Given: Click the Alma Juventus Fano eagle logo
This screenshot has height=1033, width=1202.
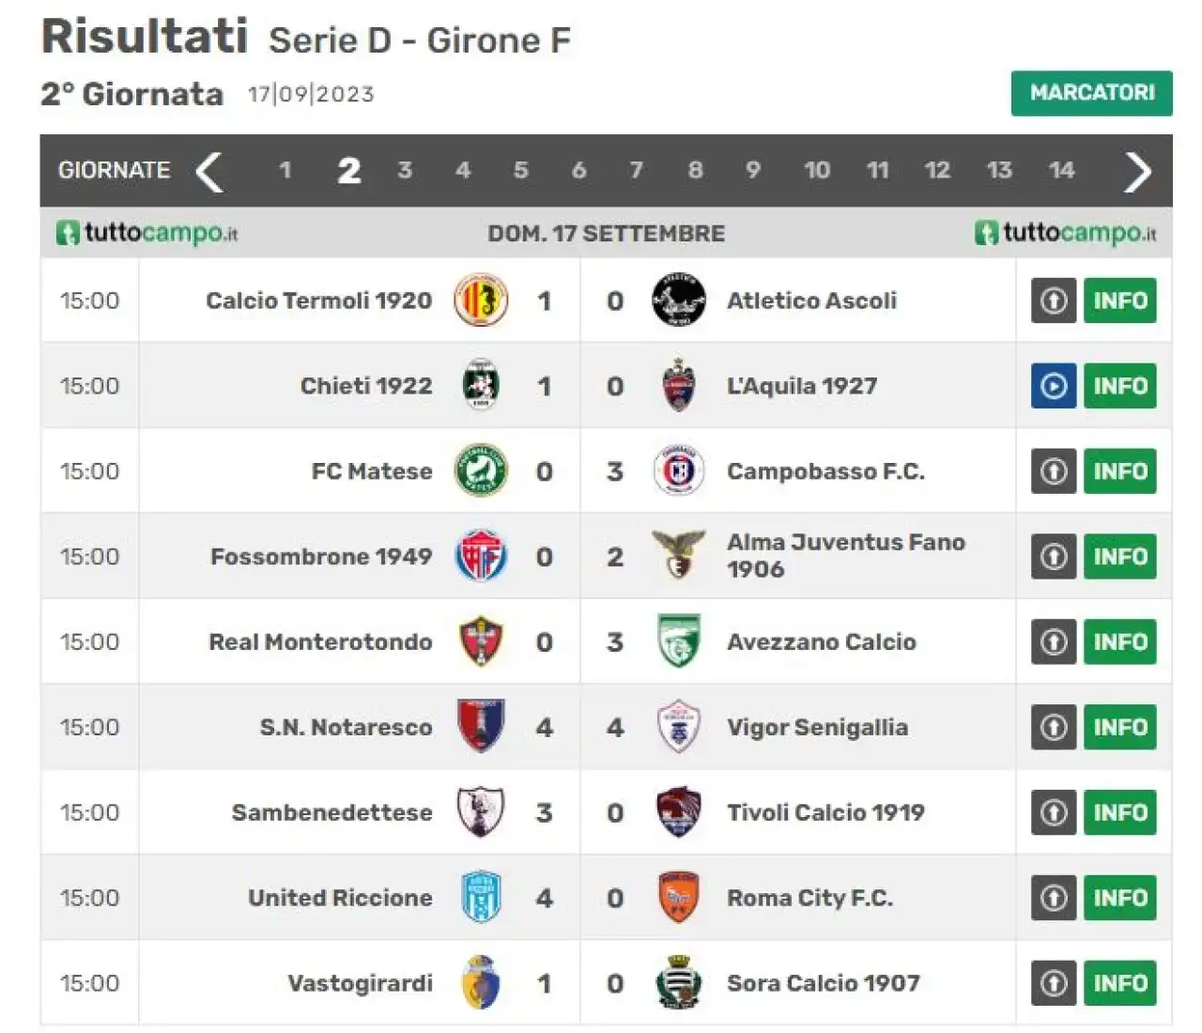Looking at the screenshot, I should 678,555.
